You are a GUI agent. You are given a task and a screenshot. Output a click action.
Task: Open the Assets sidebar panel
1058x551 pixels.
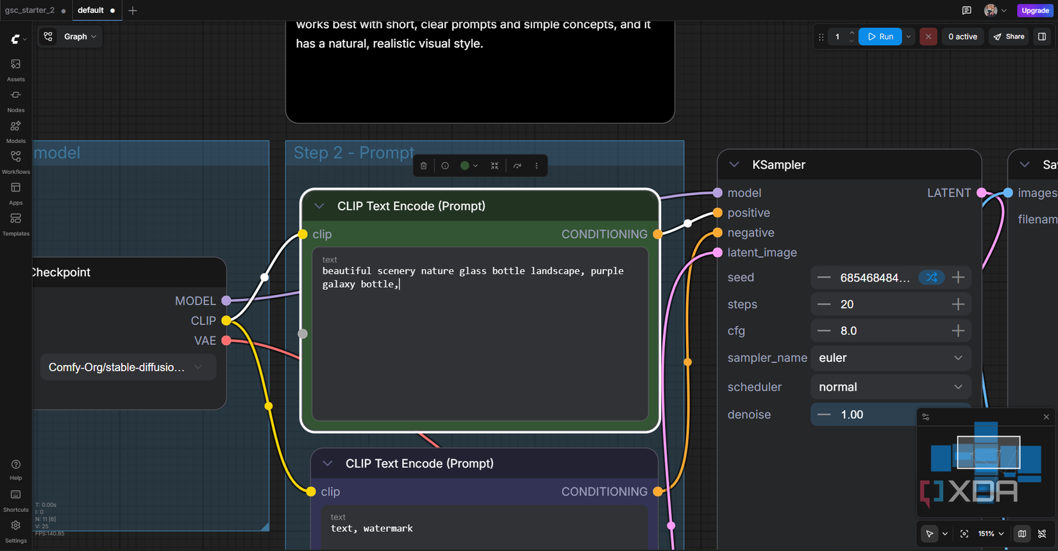coord(15,70)
